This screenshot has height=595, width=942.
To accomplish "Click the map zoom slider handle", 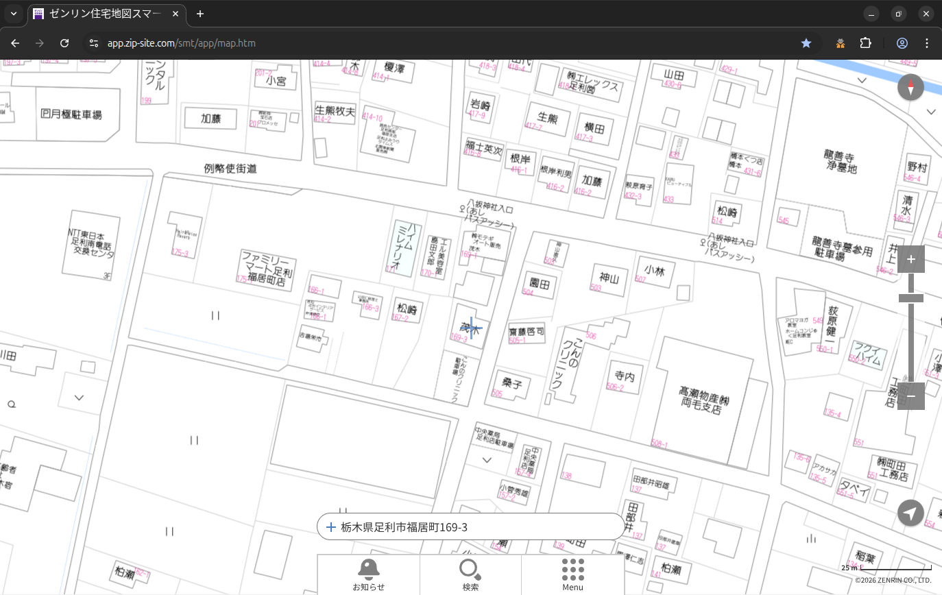I will (910, 298).
